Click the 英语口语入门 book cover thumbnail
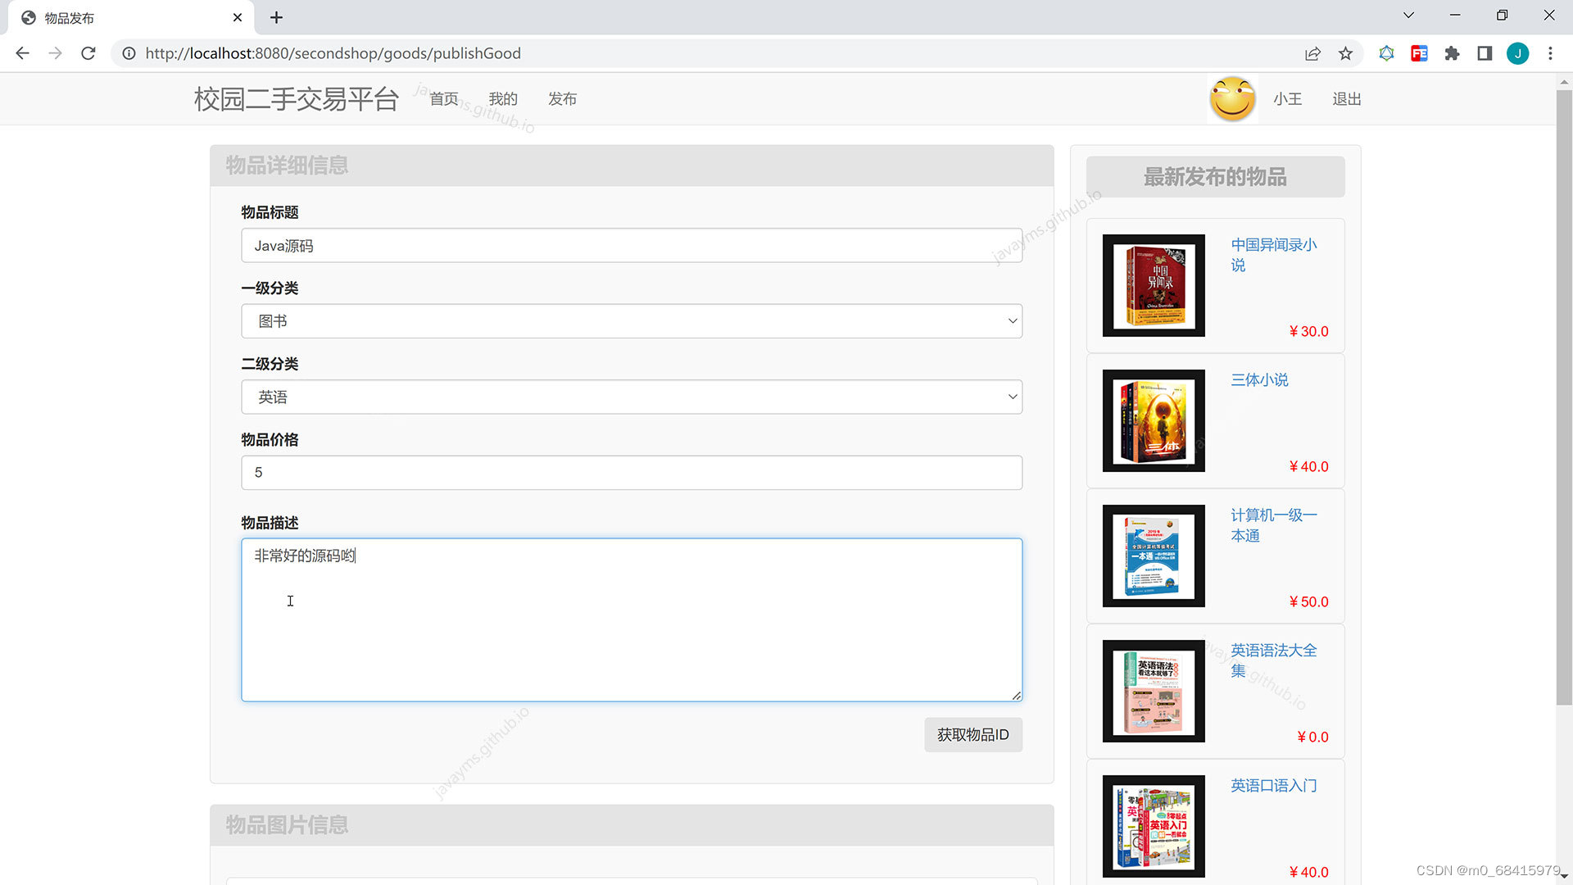The image size is (1573, 885). click(1154, 826)
